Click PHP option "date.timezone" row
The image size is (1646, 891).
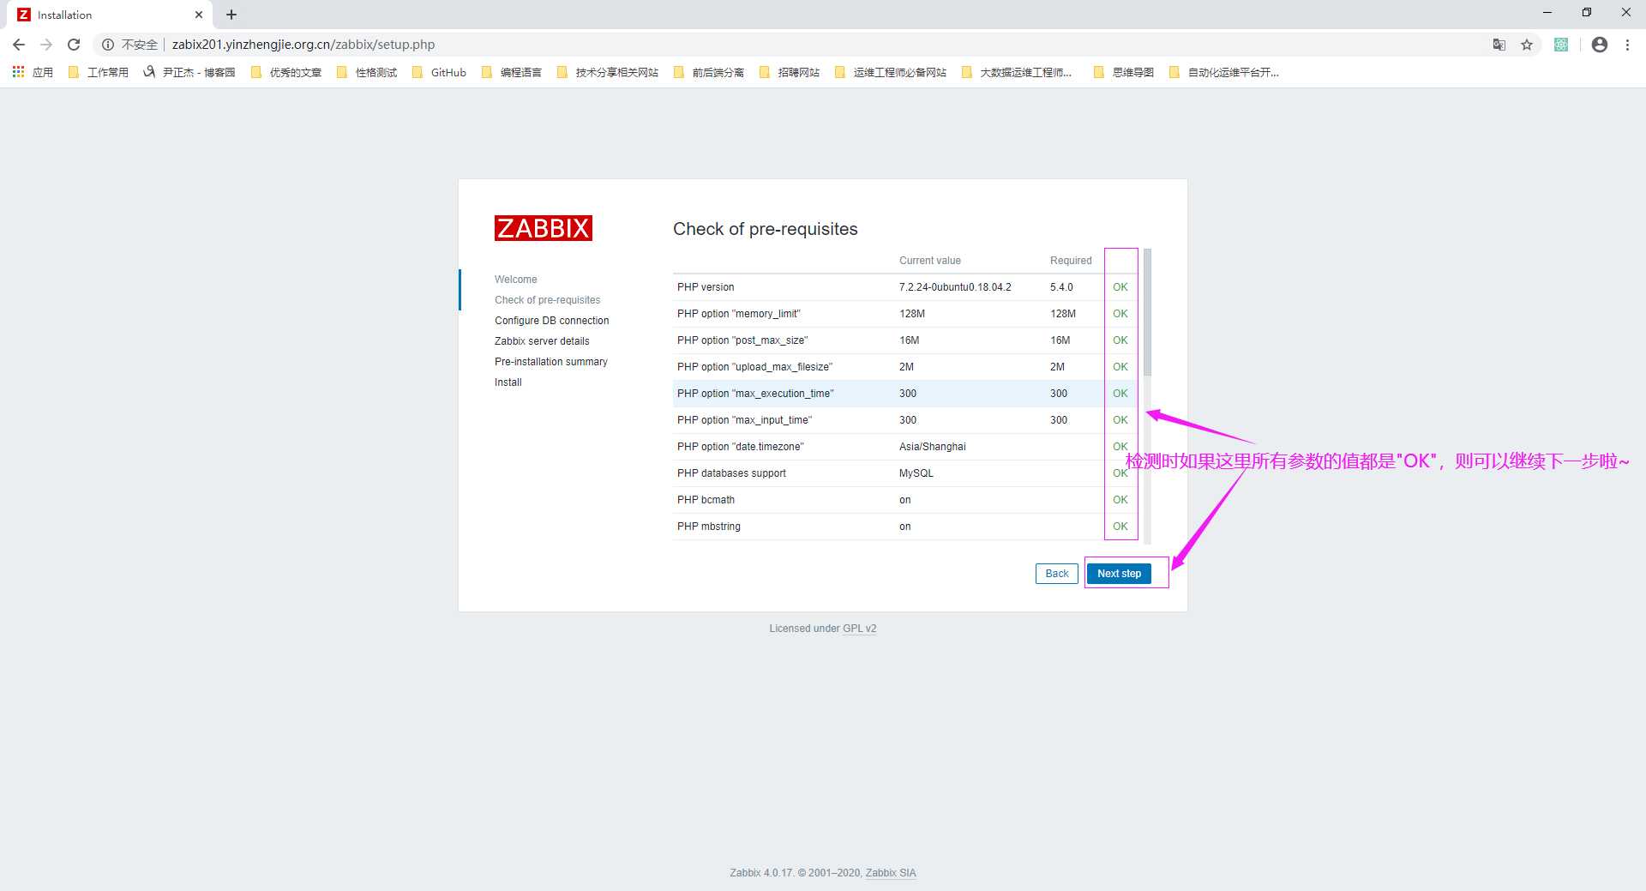[x=906, y=447]
